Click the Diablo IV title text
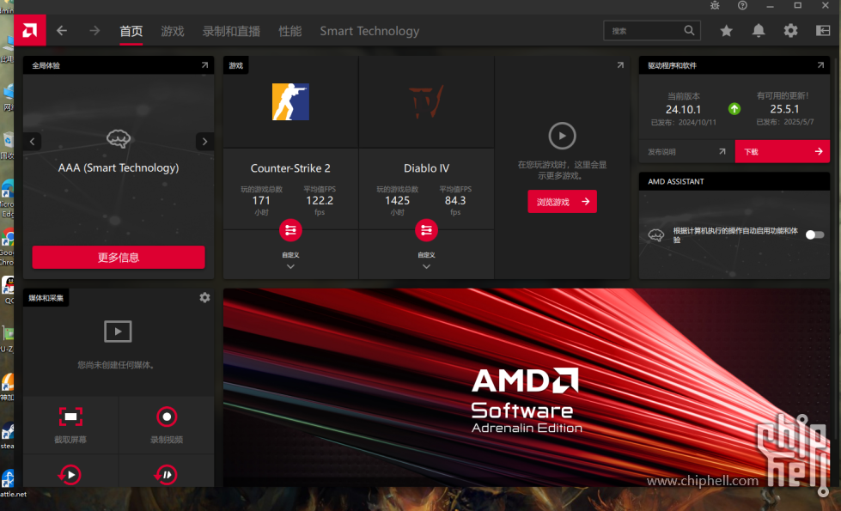The height and width of the screenshot is (511, 841). (x=426, y=168)
